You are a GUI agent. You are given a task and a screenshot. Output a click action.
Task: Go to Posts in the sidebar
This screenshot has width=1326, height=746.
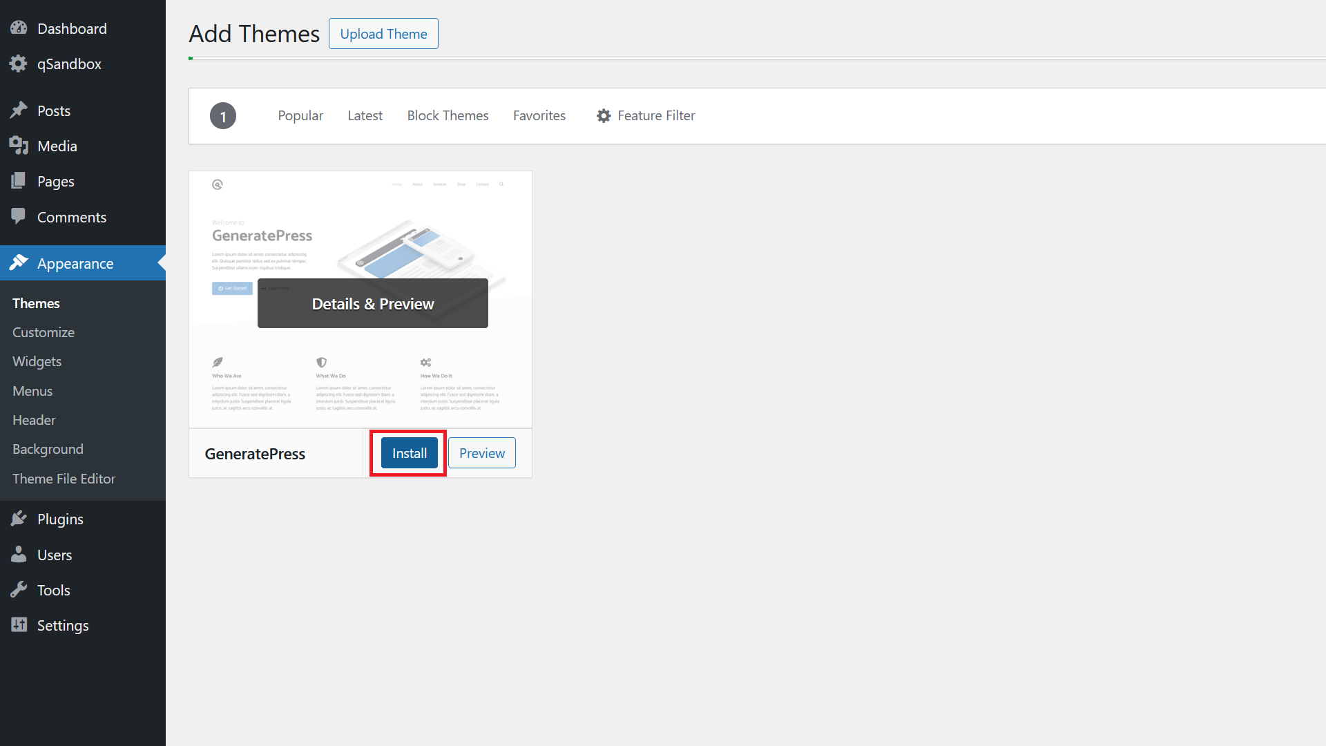pos(54,111)
